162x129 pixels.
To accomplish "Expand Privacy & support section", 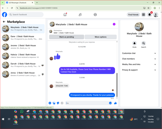I will coord(139,70).
